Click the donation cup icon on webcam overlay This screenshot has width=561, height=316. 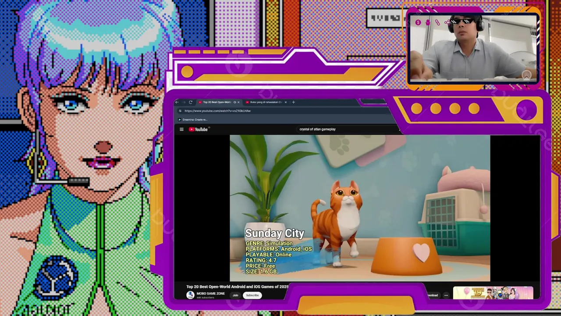pos(428,23)
